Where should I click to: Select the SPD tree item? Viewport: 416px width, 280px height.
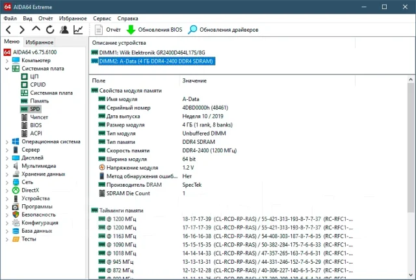coord(31,109)
